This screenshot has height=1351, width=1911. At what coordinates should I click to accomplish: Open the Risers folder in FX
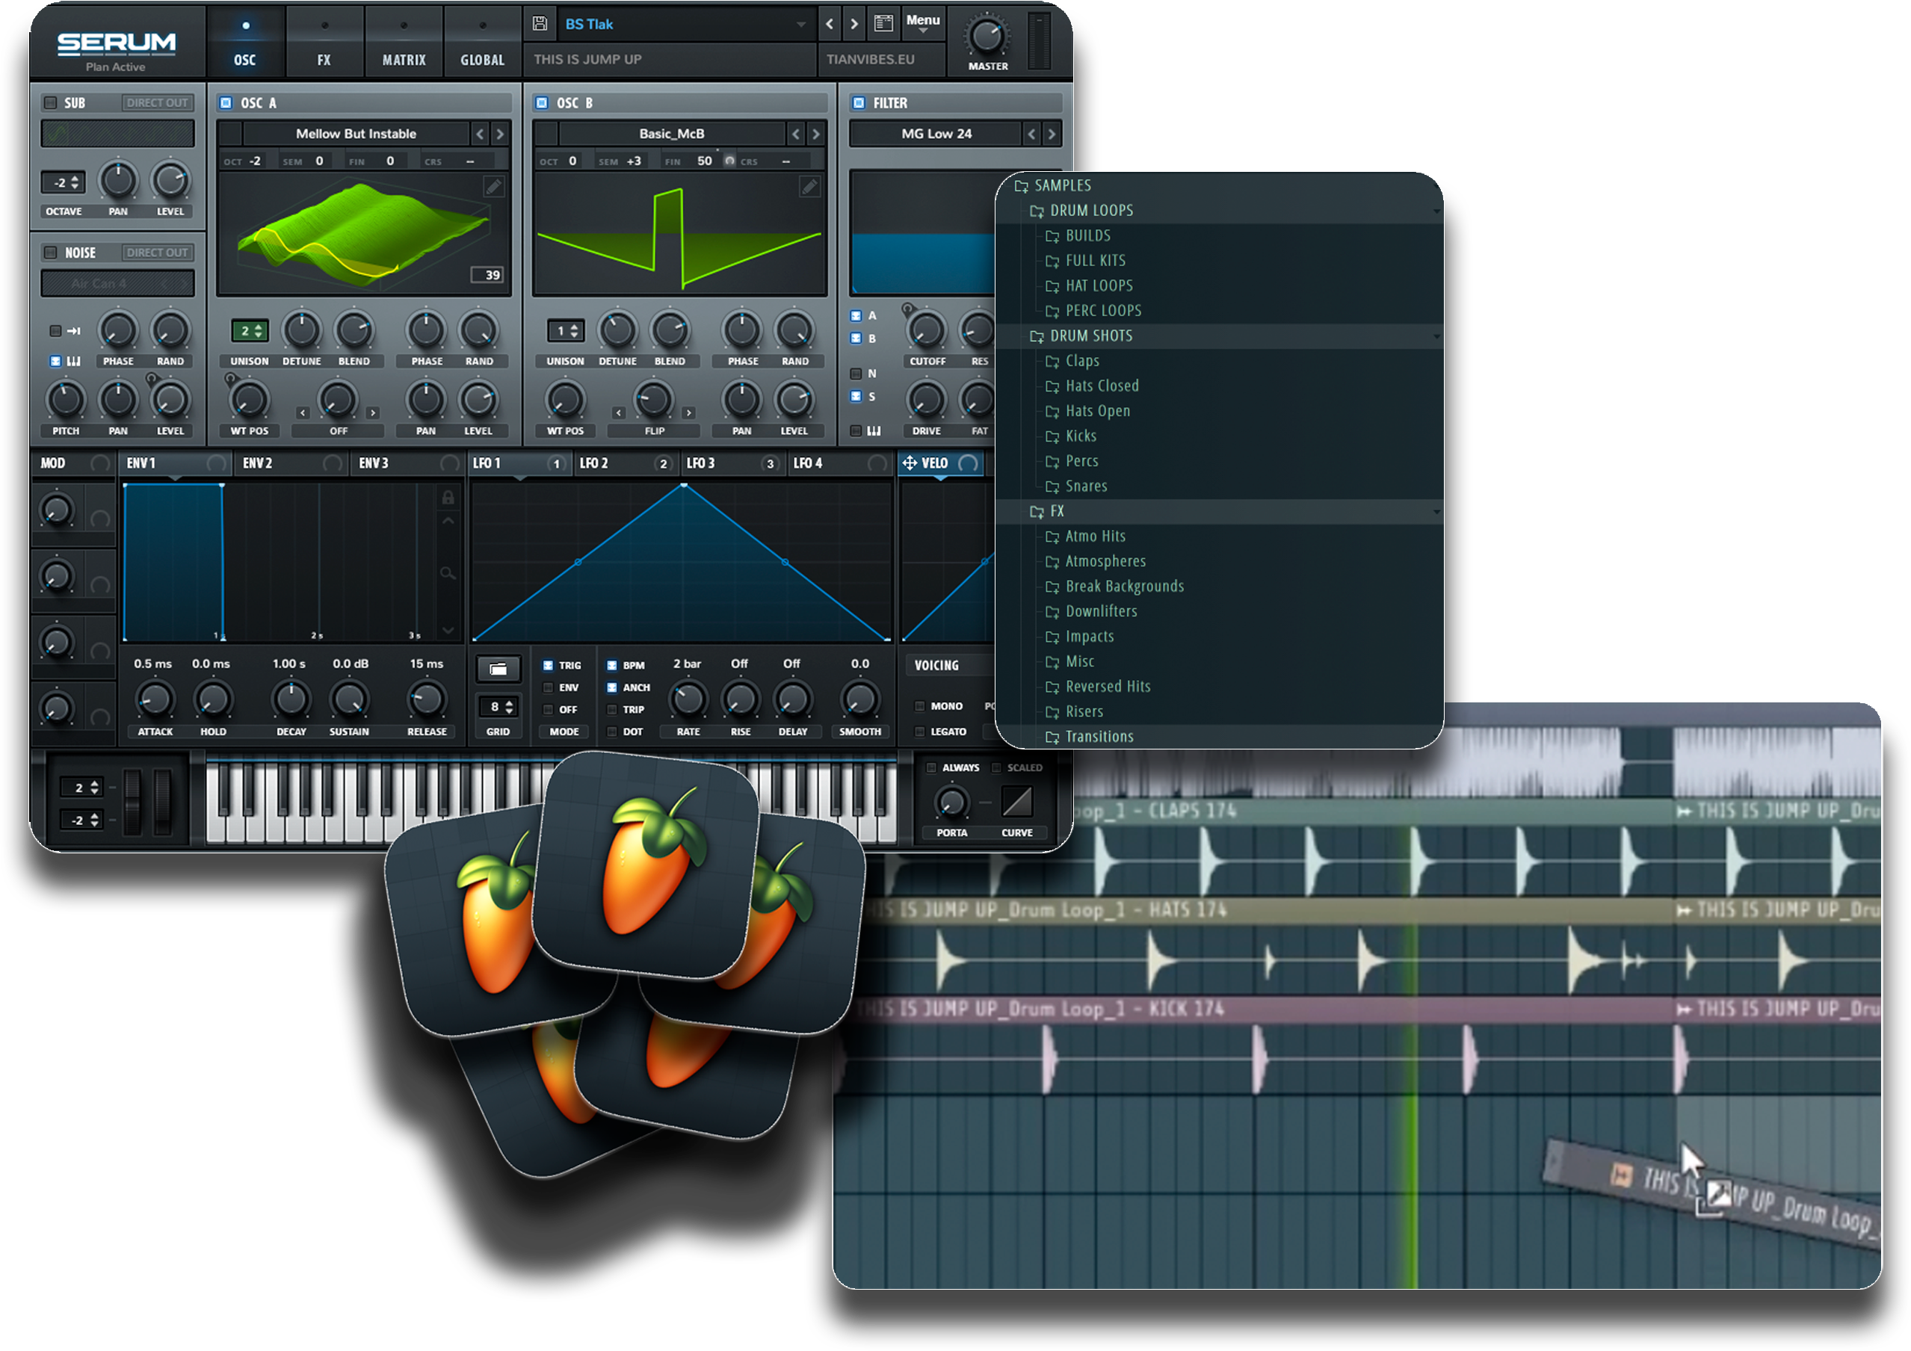pos(1084,711)
